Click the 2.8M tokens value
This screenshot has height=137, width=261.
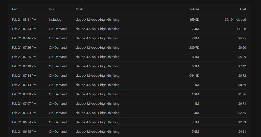(x=195, y=38)
